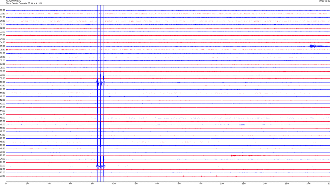Click the 4m tick on the minute axis
This screenshot has width=330, height=185.
[x=49, y=184]
